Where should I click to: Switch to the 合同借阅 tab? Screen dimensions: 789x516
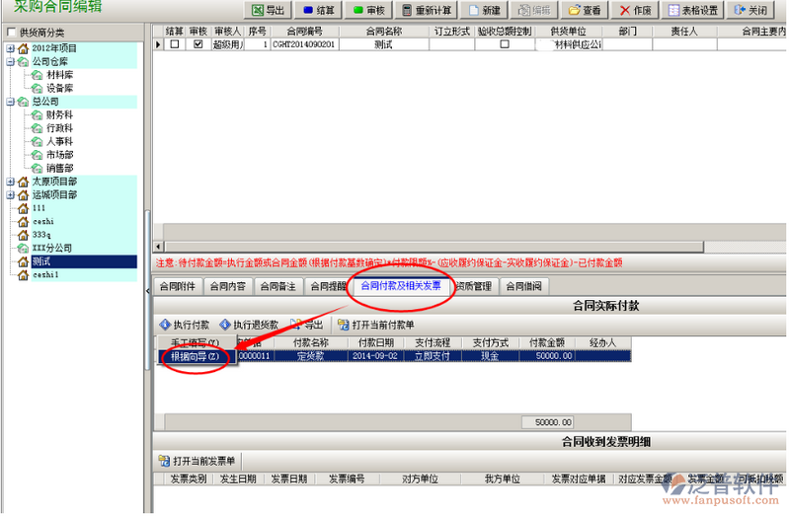[x=523, y=287]
